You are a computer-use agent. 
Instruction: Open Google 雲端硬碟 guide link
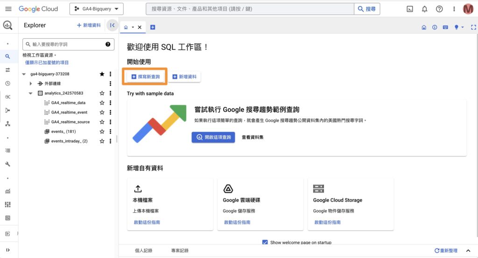(237, 222)
